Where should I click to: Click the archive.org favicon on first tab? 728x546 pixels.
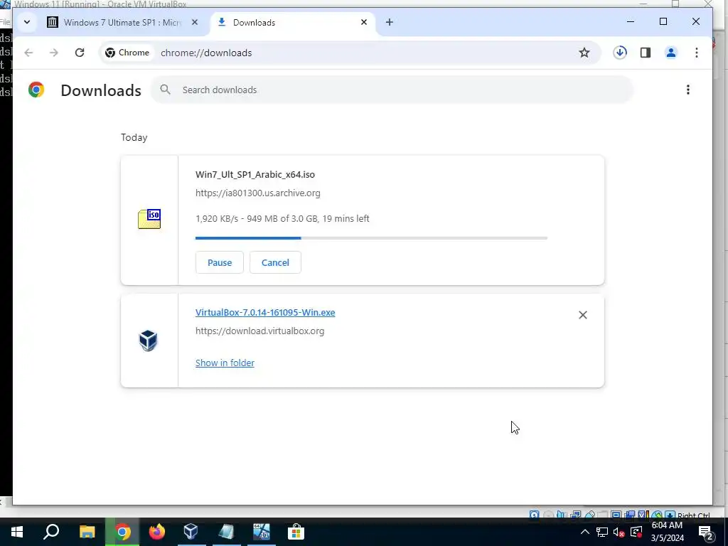[x=53, y=22]
